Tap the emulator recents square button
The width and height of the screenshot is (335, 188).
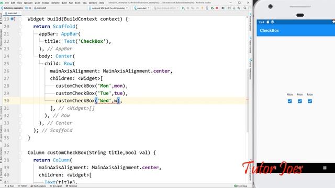coord(325,168)
